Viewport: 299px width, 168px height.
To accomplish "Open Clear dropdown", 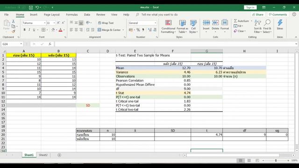I will pyautogui.click(x=240, y=31).
